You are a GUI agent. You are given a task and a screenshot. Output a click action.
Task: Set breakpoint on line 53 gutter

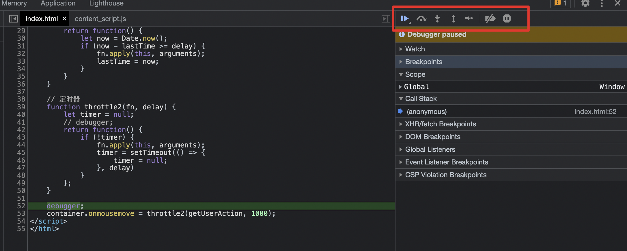(21, 213)
